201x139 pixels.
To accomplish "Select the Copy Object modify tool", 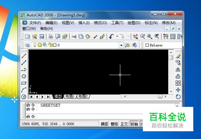I will (178, 63).
